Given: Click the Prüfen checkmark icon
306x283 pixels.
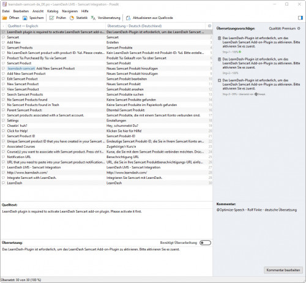Looking at the screenshot, I should (x=51, y=18).
